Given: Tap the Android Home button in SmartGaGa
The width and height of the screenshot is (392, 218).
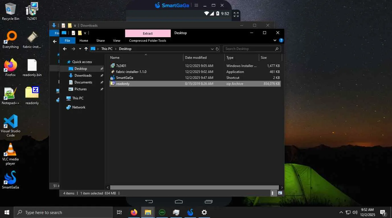Looking at the screenshot, I should coord(179,202).
